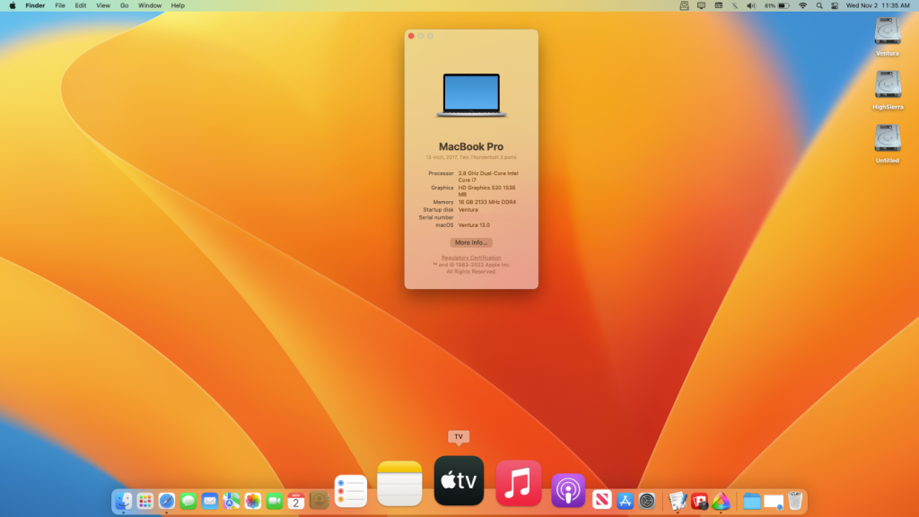Open System Settings from the Dock
Image resolution: width=919 pixels, height=517 pixels.
coord(647,501)
